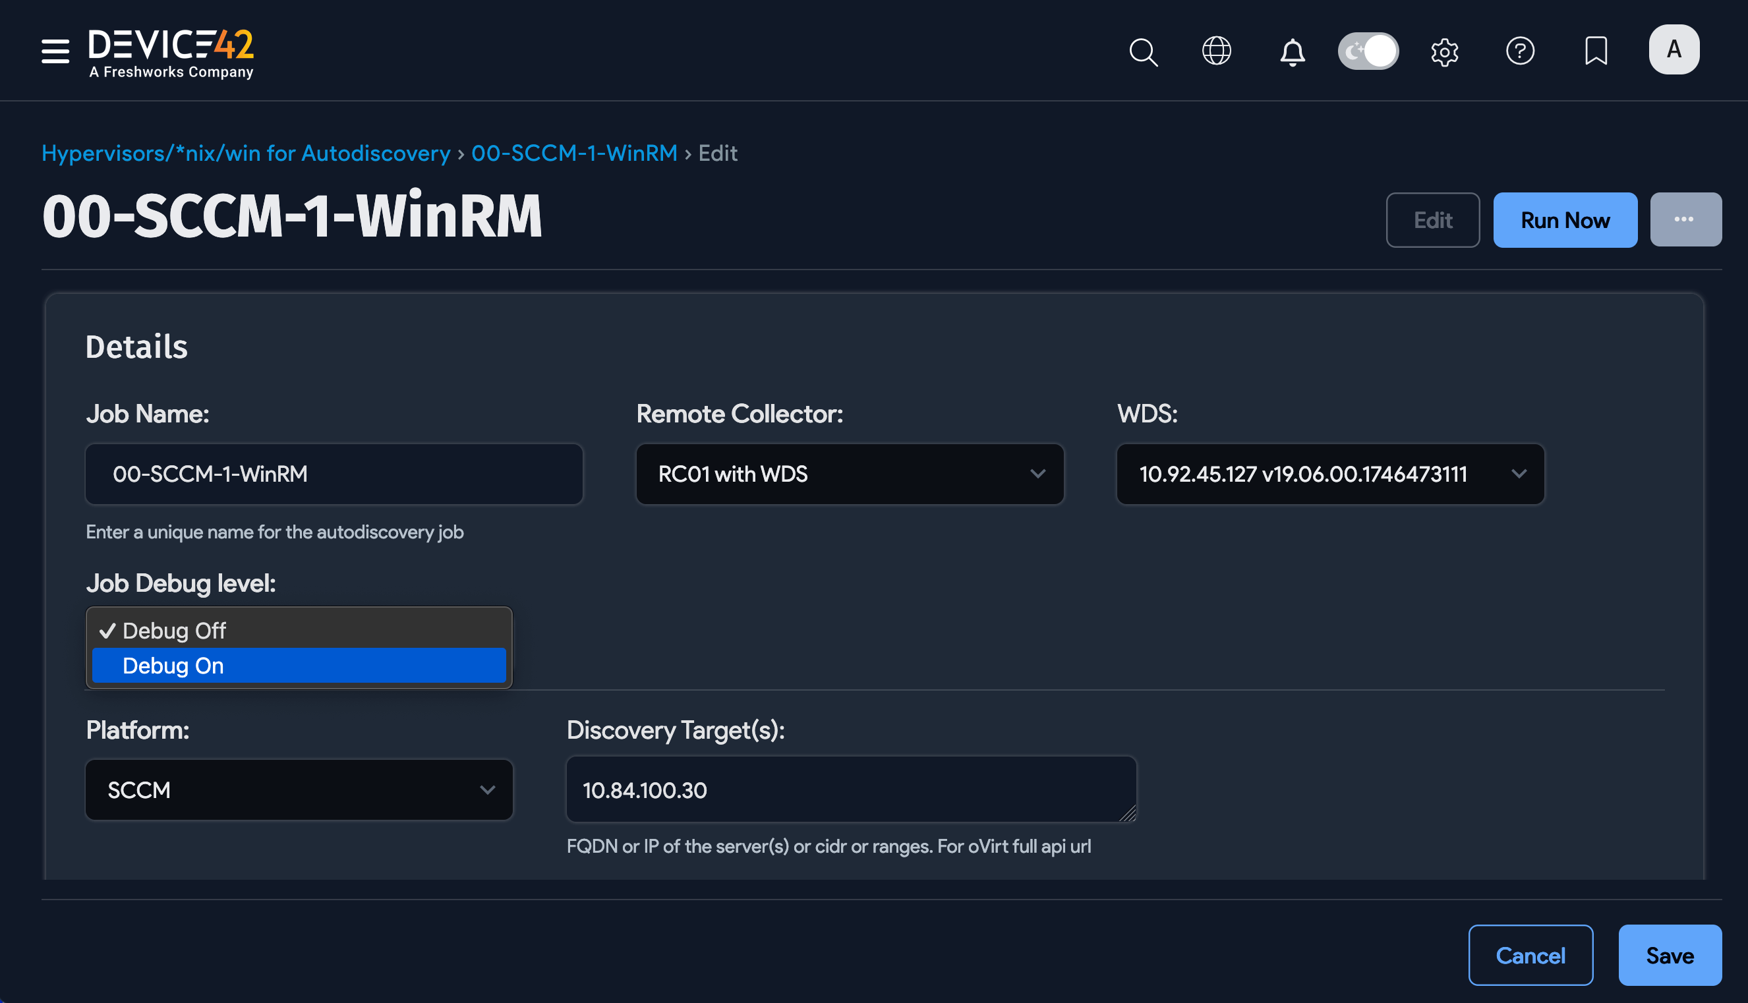This screenshot has height=1003, width=1748.
Task: Open the hamburger navigation menu
Action: [x=55, y=51]
